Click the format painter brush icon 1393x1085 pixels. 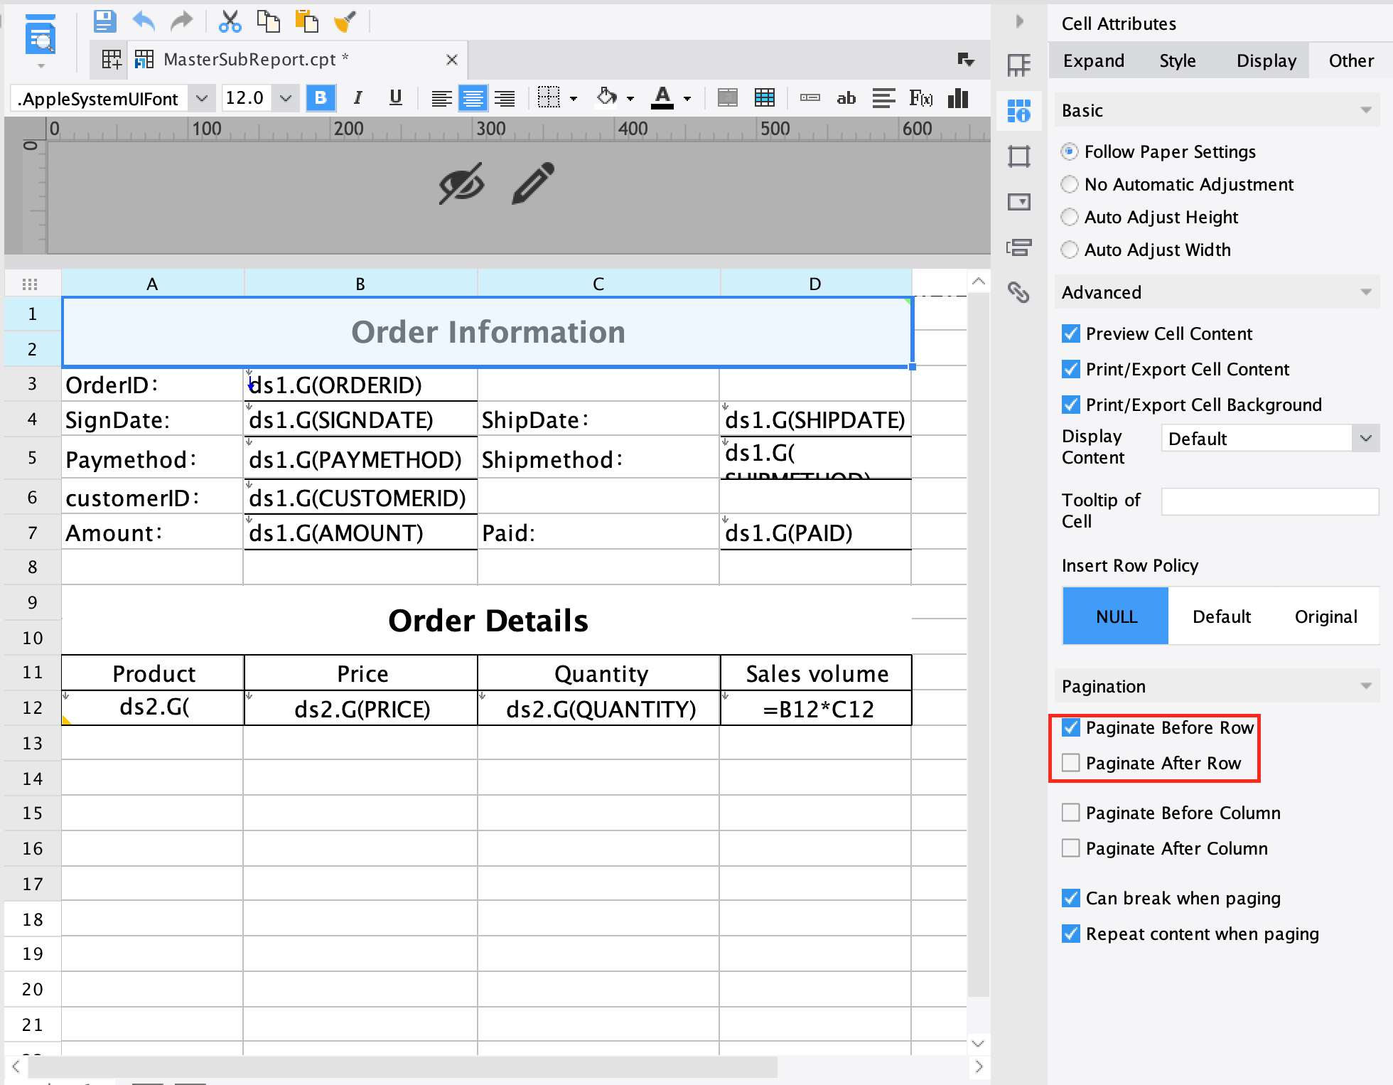(345, 21)
